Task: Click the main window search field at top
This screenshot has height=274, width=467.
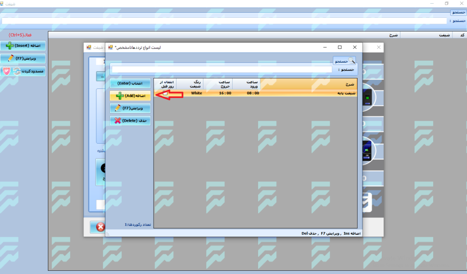Action: click(223, 21)
